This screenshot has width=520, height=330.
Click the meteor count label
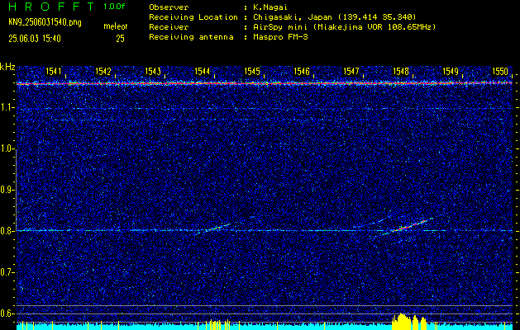(x=116, y=26)
